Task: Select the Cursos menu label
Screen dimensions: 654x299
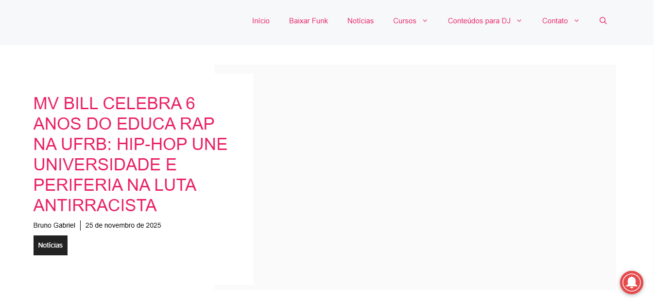Action: (404, 21)
